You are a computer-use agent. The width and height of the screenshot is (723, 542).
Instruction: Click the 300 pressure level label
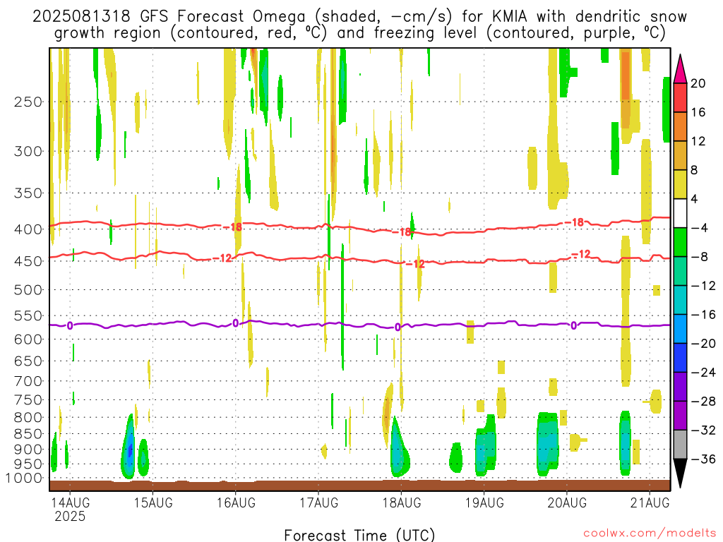(28, 151)
